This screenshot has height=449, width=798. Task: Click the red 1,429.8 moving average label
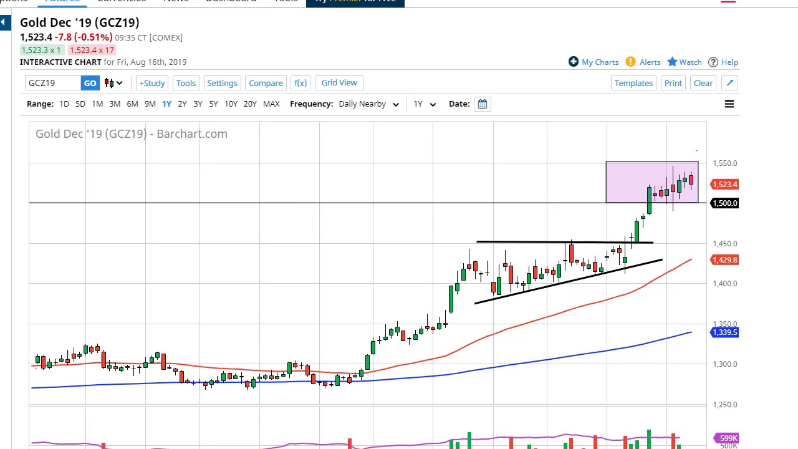pos(724,260)
